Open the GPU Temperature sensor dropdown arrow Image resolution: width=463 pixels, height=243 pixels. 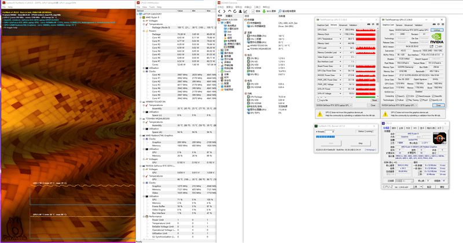[x=340, y=39]
